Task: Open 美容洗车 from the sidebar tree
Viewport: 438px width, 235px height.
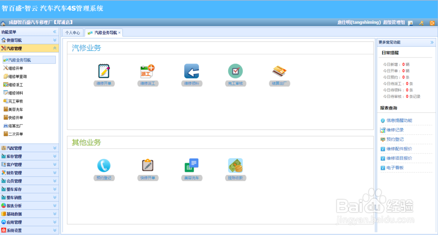Action: click(16, 109)
